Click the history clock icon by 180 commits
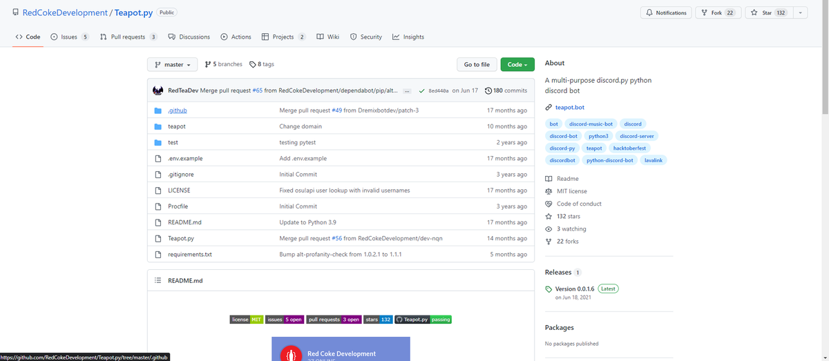The height and width of the screenshot is (361, 829). click(x=488, y=90)
